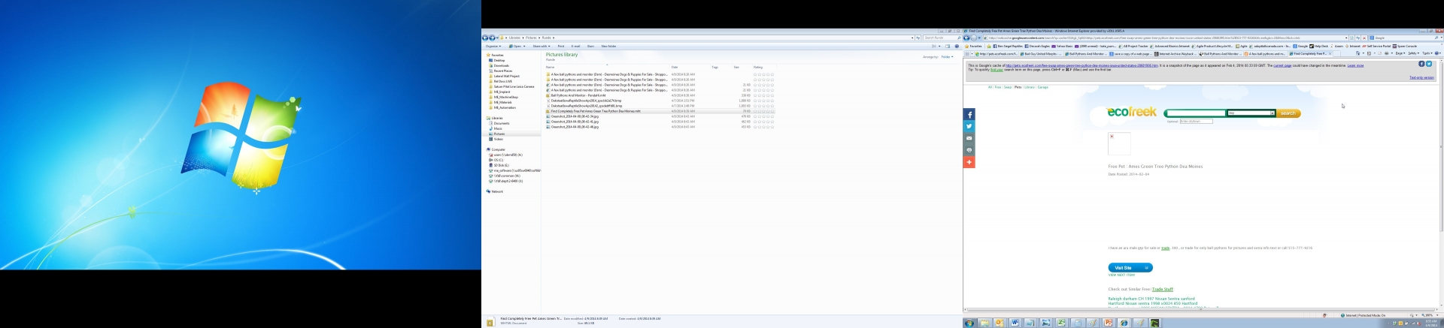Image resolution: width=1444 pixels, height=328 pixels.
Task: Select Ball Pythons And Monitor .mht file
Action: pos(578,95)
